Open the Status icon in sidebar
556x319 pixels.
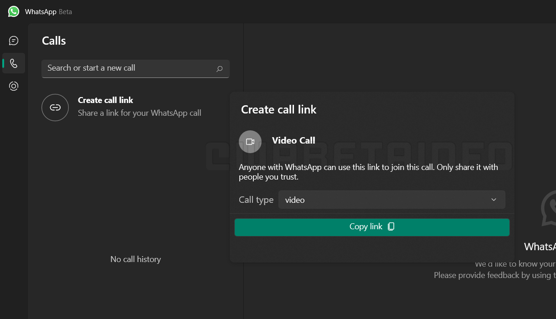click(14, 86)
